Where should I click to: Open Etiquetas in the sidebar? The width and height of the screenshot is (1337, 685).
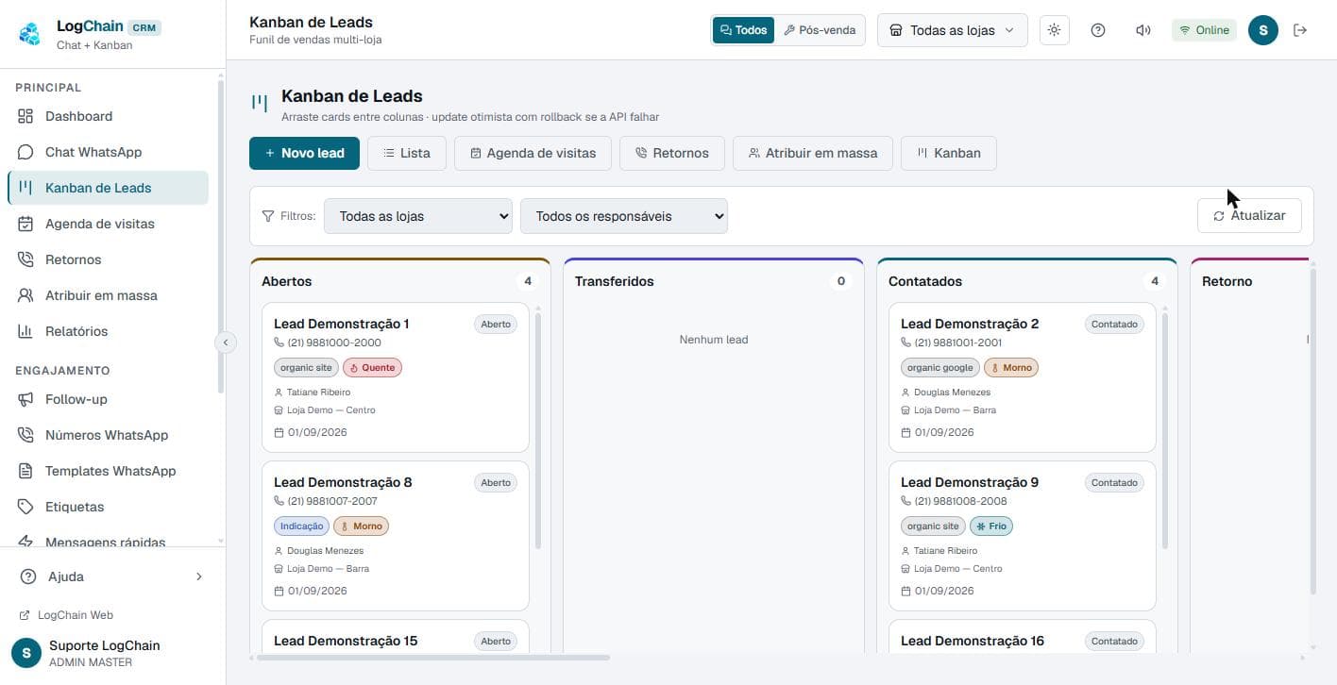click(x=108, y=507)
